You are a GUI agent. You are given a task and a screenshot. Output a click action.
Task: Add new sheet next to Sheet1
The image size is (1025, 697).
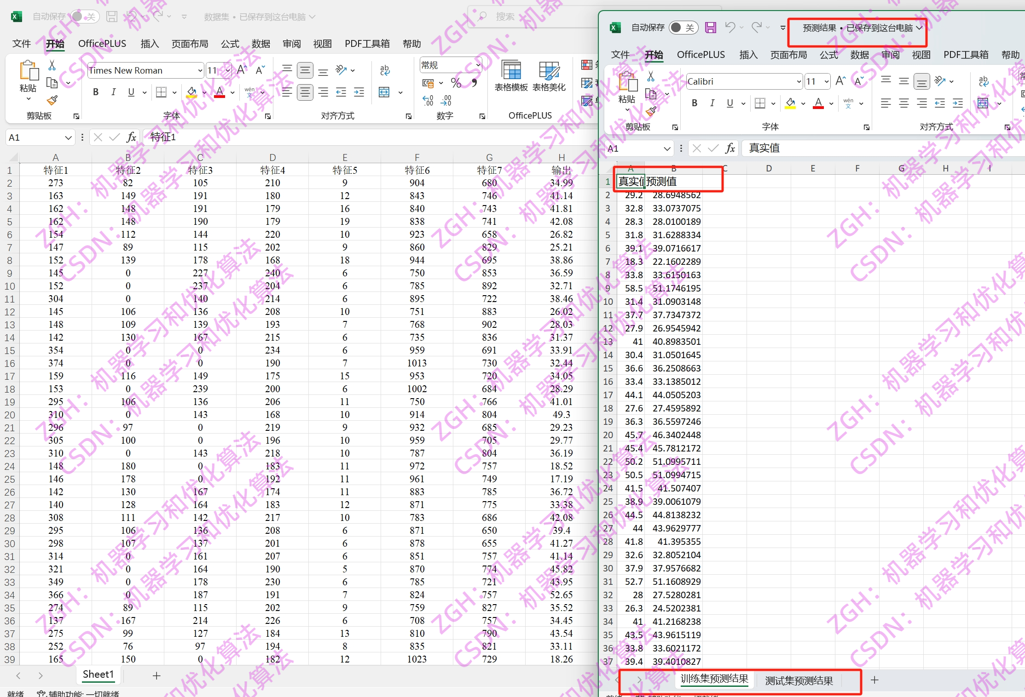156,675
